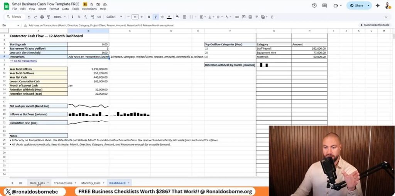The width and height of the screenshot is (395, 196).
Task: Open the Data menu
Action: [66, 9]
